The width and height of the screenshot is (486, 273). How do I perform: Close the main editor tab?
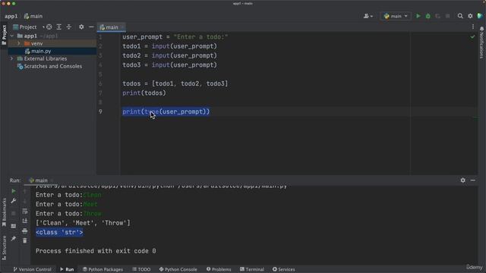tap(122, 27)
